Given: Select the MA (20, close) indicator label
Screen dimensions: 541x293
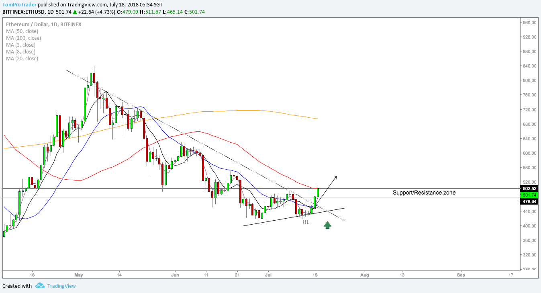Looking at the screenshot, I should click(x=22, y=58).
